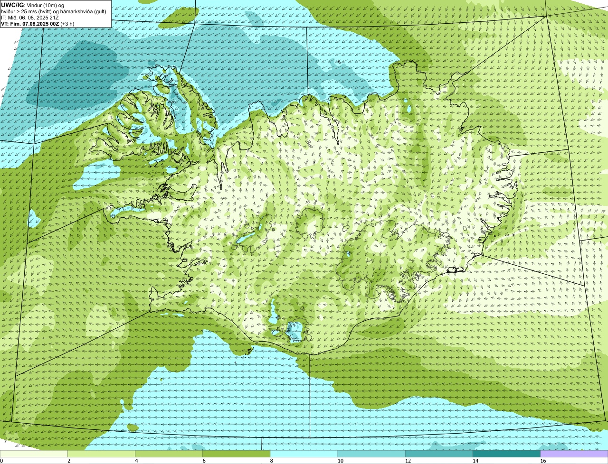The image size is (608, 464).
Task: Click the scale label '4'
Action: (136, 461)
